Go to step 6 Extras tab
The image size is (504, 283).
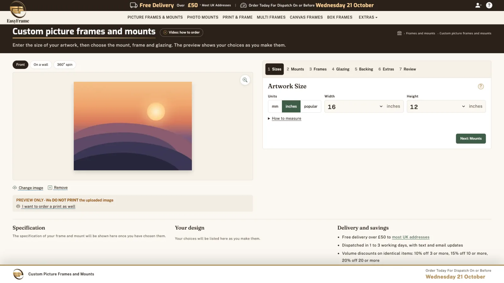pos(386,69)
